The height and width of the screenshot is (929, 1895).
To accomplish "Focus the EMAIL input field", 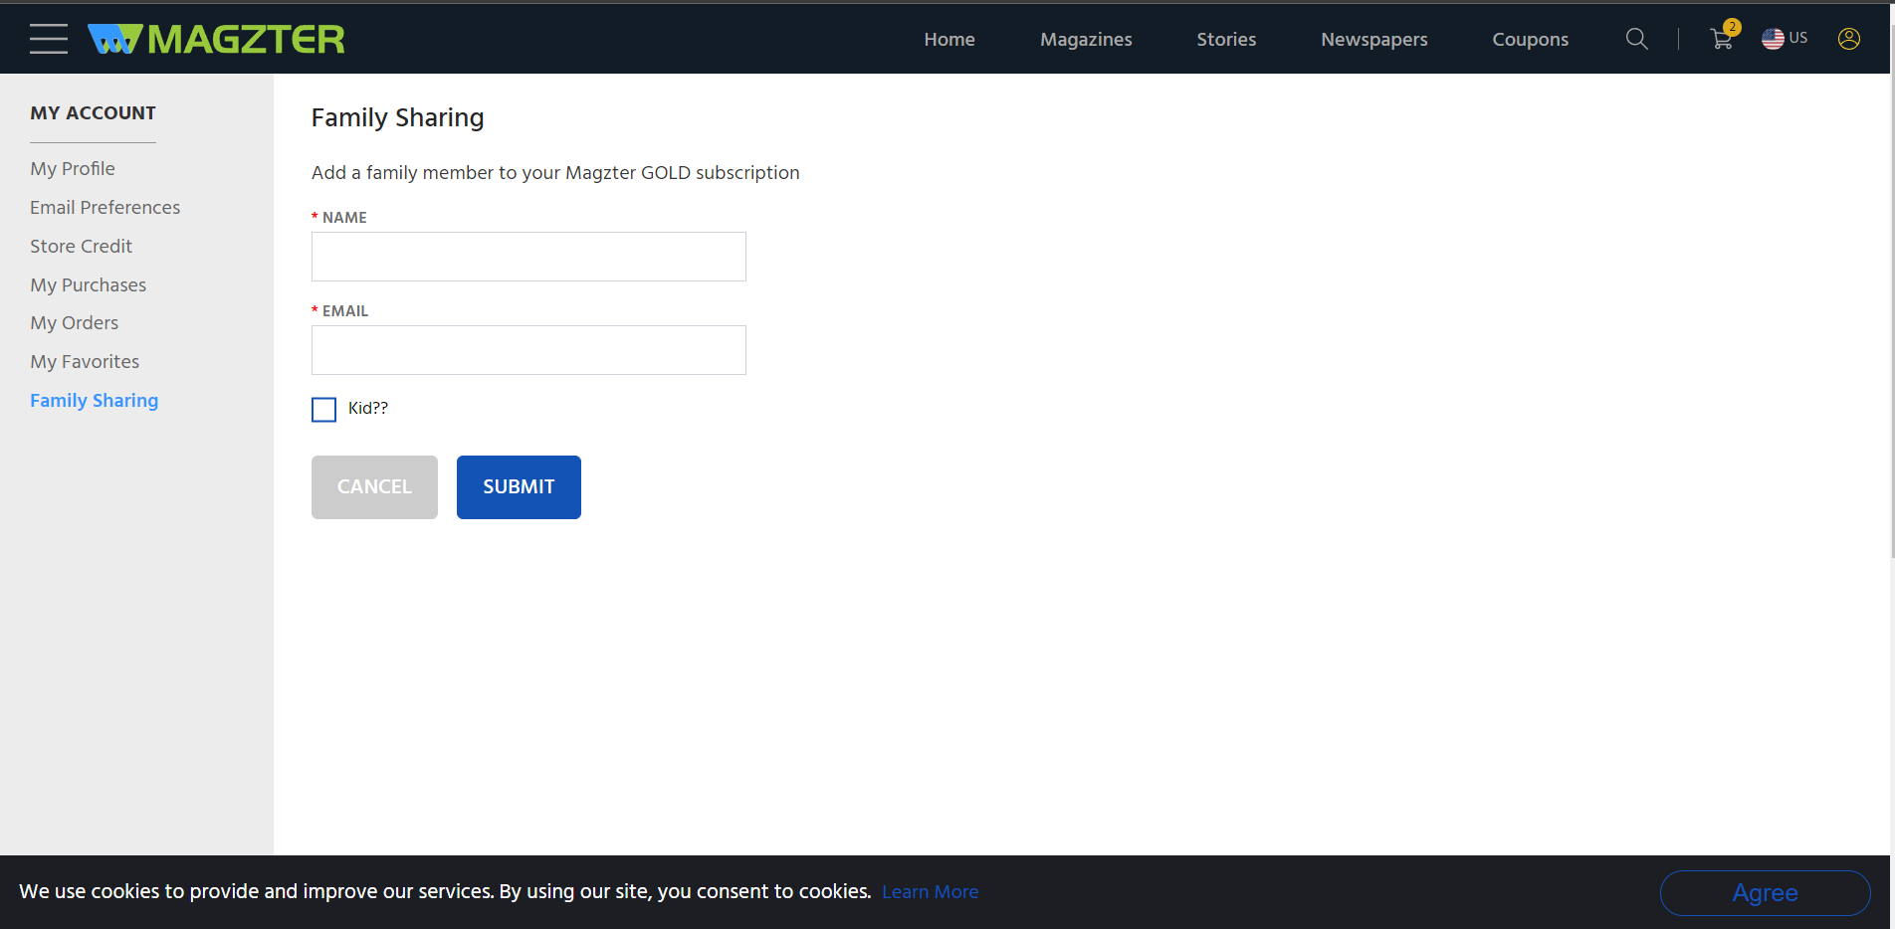I will click(x=528, y=350).
